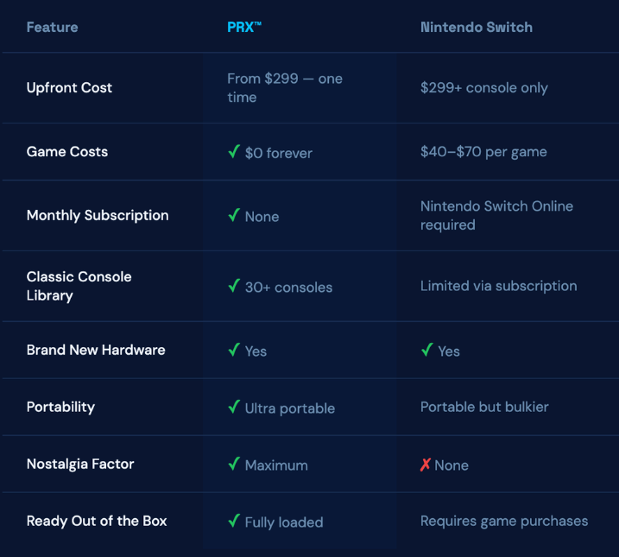Click 'Requires game purchases' cell
The height and width of the screenshot is (557, 619).
[503, 521]
